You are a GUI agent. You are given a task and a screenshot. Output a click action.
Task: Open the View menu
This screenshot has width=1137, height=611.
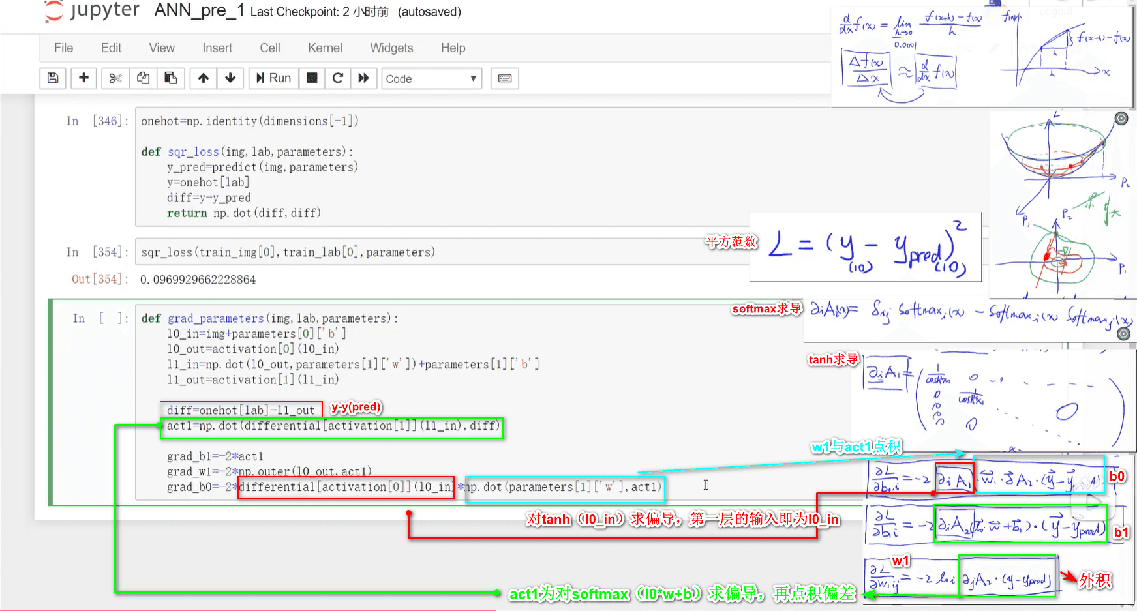coord(162,48)
